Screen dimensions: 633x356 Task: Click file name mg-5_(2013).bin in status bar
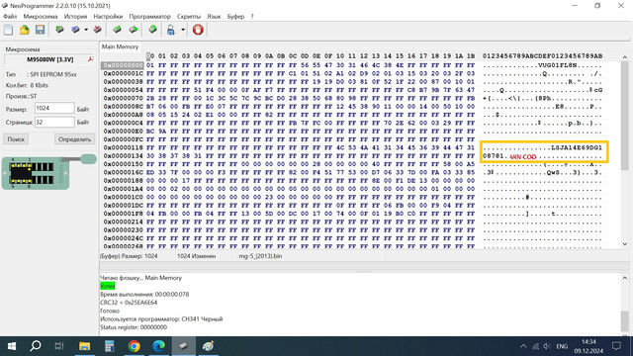click(260, 256)
